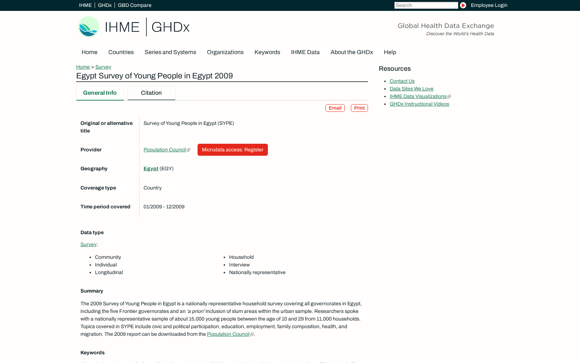Image resolution: width=580 pixels, height=363 pixels.
Task: Open the Population Council provider link
Action: pyautogui.click(x=165, y=150)
